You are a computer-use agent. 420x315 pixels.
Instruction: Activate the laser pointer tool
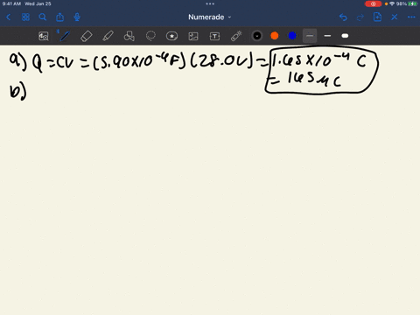[x=236, y=36]
